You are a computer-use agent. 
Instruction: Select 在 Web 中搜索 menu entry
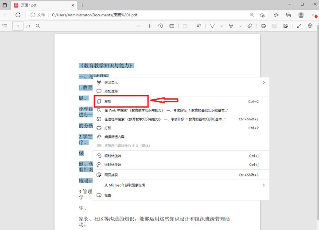pyautogui.click(x=181, y=110)
